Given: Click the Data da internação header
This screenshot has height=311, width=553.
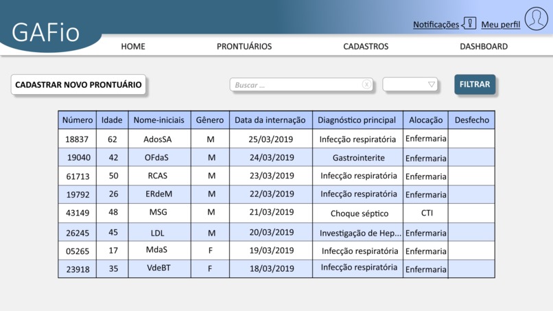Looking at the screenshot, I should 270,120.
